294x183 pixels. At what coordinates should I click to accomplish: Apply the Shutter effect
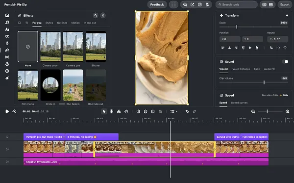click(96, 47)
